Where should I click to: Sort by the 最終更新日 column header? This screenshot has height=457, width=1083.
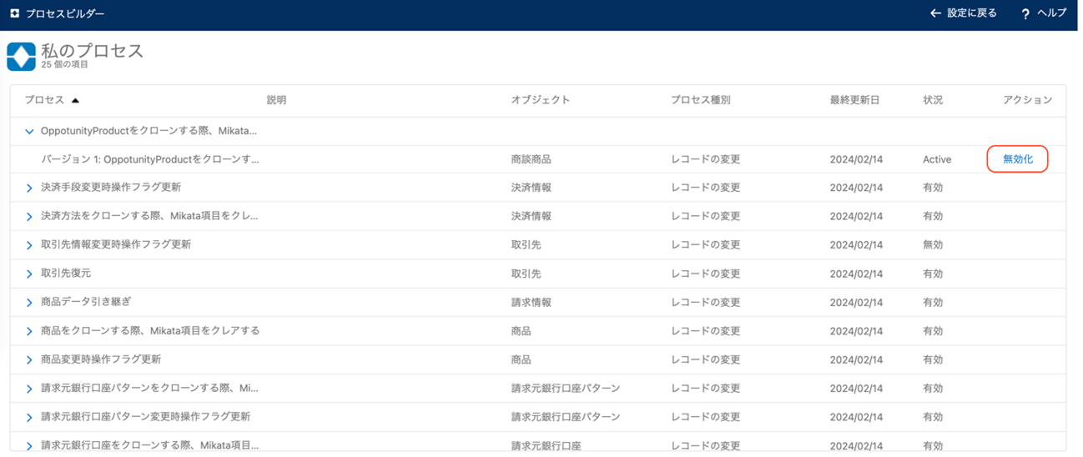coord(854,100)
